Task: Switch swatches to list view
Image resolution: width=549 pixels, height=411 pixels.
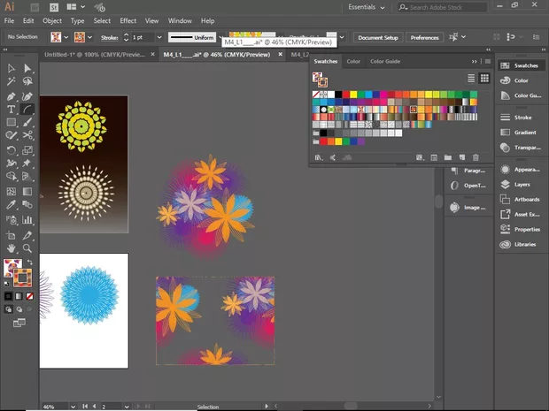Action: (x=471, y=79)
